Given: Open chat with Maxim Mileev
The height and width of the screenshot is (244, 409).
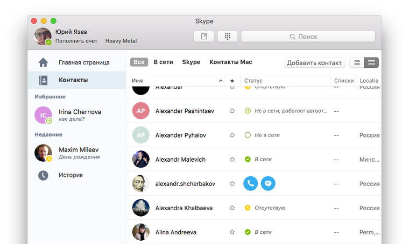Looking at the screenshot, I should [77, 153].
